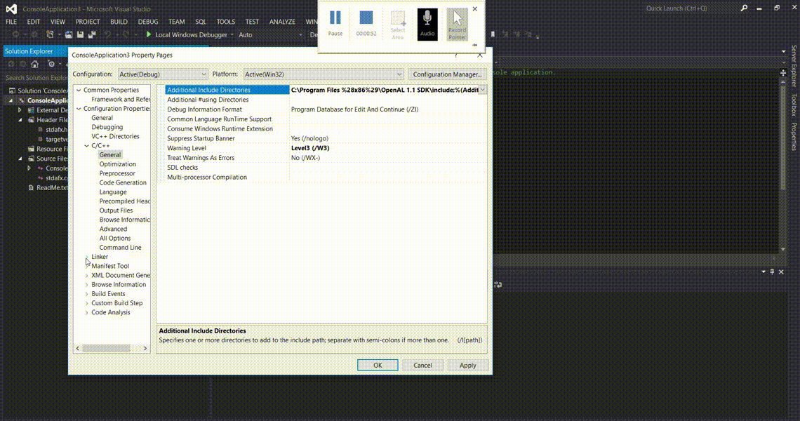Close the recorder toolbar with X
This screenshot has width=800, height=421.
click(475, 8)
